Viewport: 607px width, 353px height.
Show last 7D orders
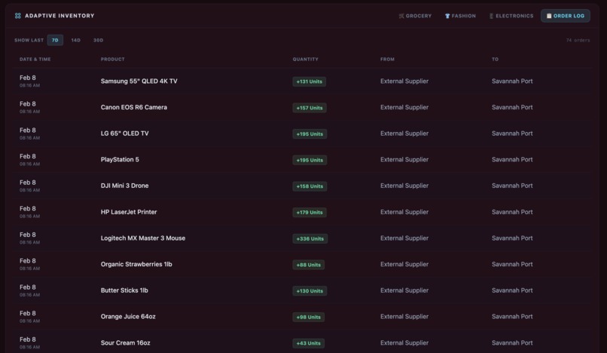(55, 40)
